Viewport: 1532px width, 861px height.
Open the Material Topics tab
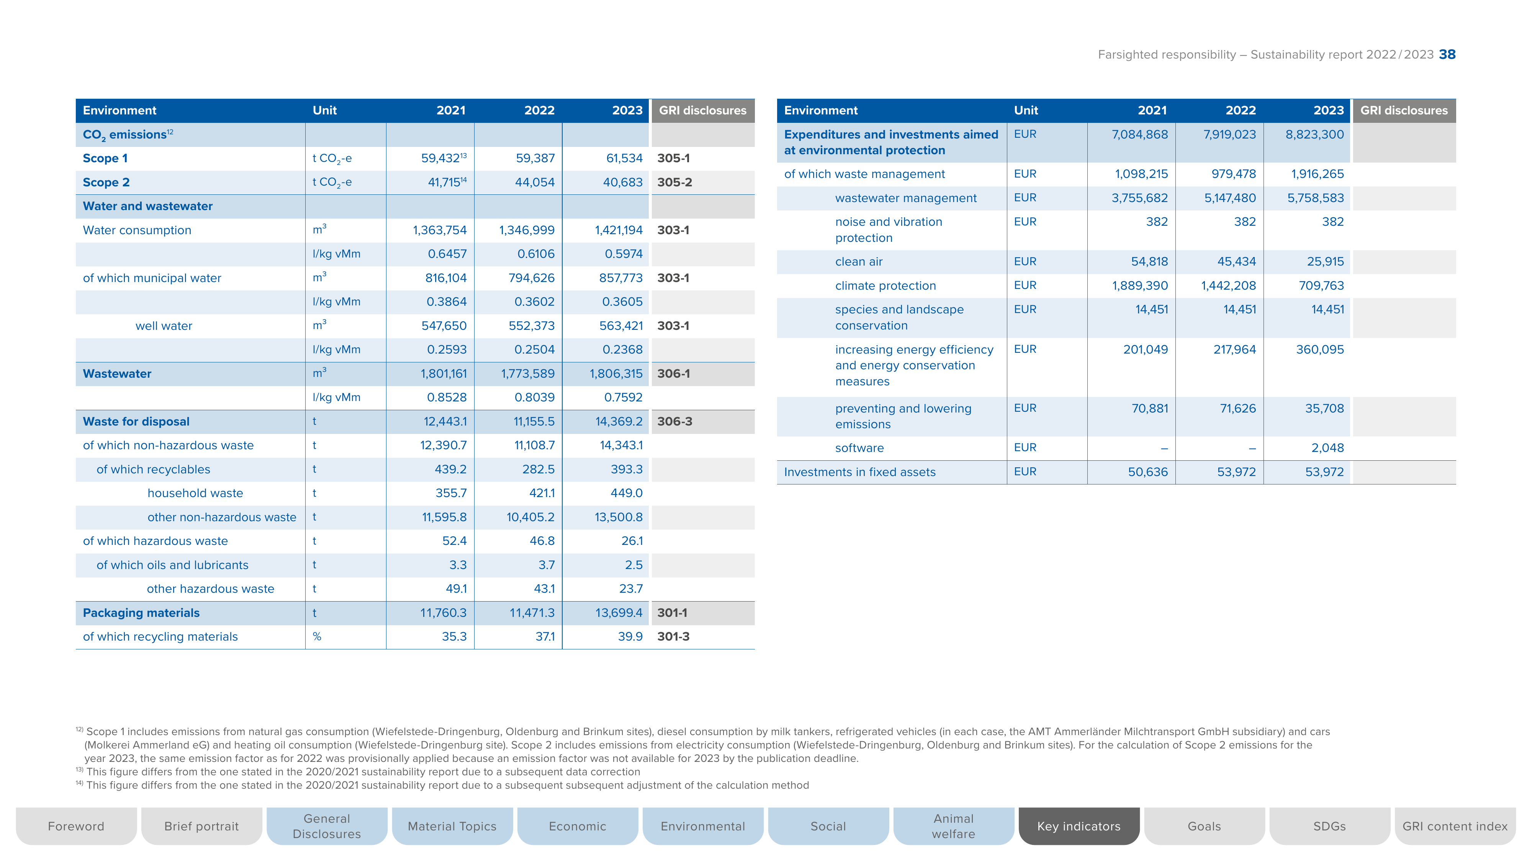coord(452,826)
